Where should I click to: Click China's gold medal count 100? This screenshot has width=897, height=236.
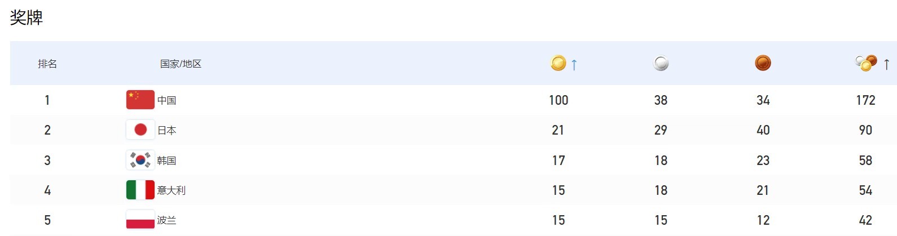pyautogui.click(x=559, y=100)
